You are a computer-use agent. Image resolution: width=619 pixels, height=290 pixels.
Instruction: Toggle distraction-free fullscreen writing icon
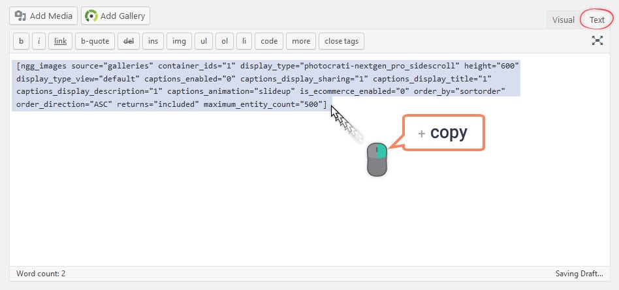click(597, 40)
